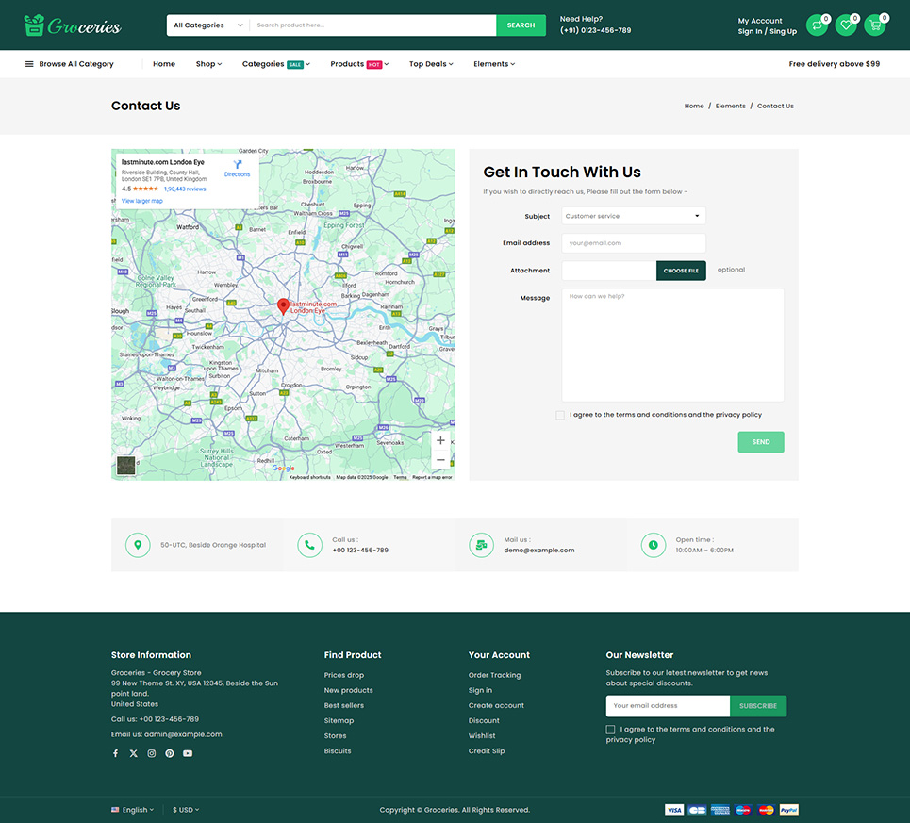Viewport: 910px width, 823px height.
Task: Open Browse All Category menu
Action: click(x=69, y=64)
